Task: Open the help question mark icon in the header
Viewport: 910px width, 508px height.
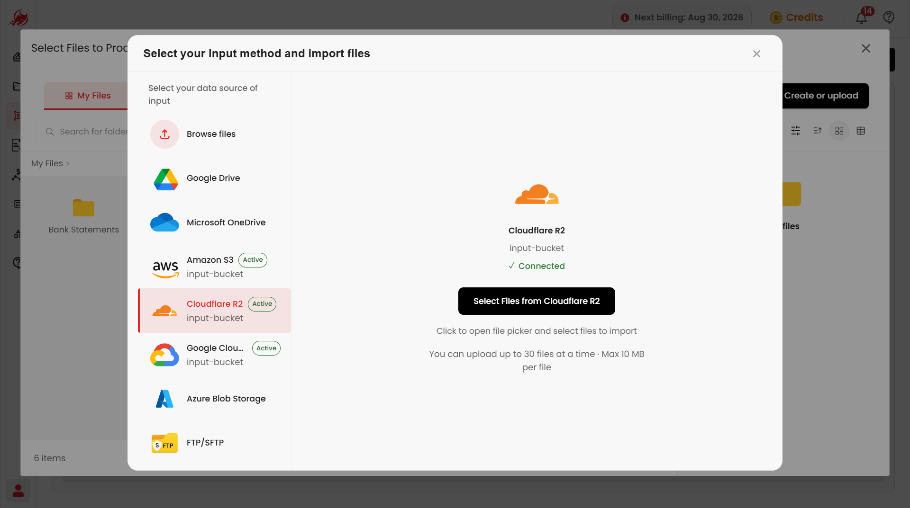Action: (x=889, y=18)
